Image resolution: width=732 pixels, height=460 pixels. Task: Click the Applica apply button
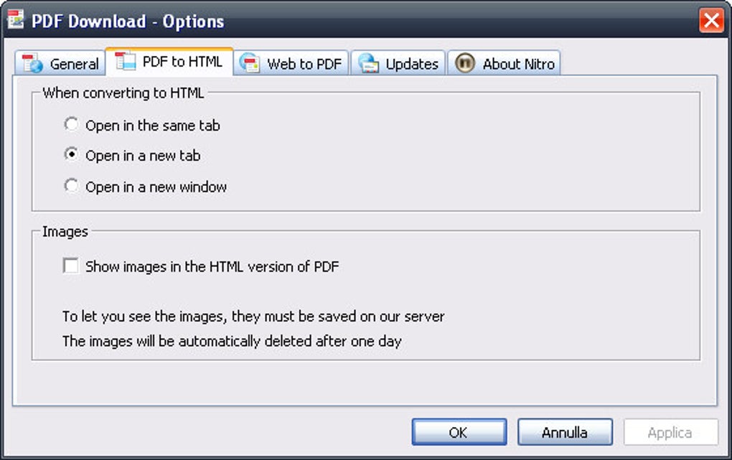click(670, 432)
